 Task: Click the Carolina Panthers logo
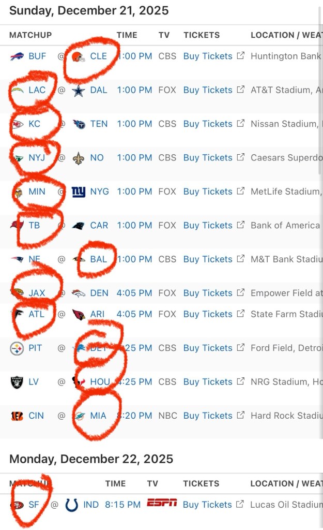coord(79,226)
